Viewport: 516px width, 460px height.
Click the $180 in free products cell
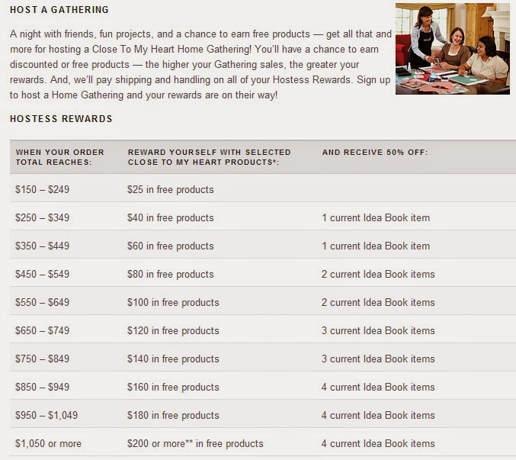[x=173, y=415]
